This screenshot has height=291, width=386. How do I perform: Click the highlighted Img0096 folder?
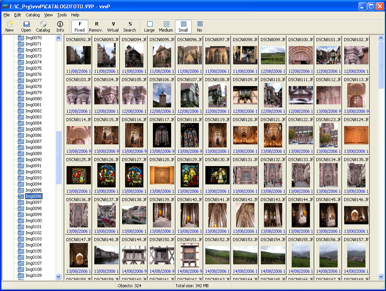[x=33, y=196]
